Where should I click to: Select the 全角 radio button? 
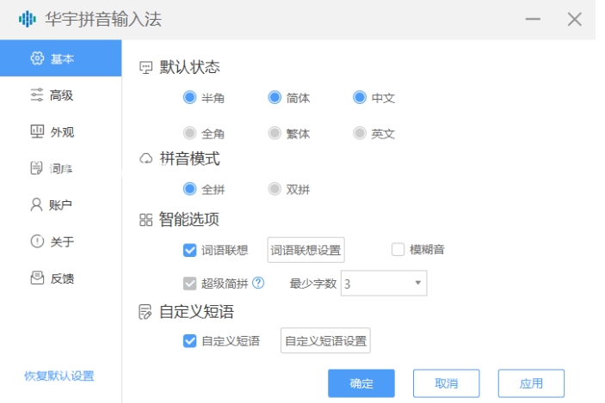tap(189, 133)
